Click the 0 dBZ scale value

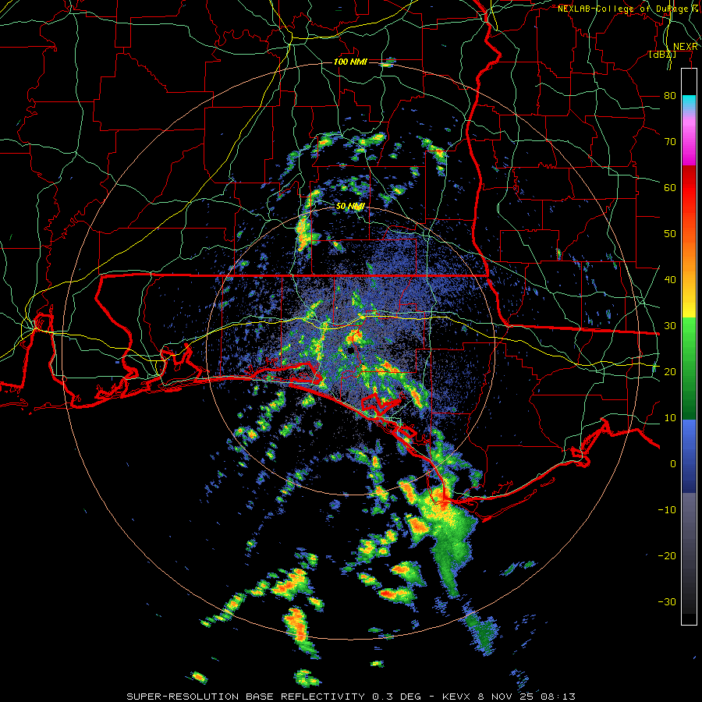pos(673,464)
